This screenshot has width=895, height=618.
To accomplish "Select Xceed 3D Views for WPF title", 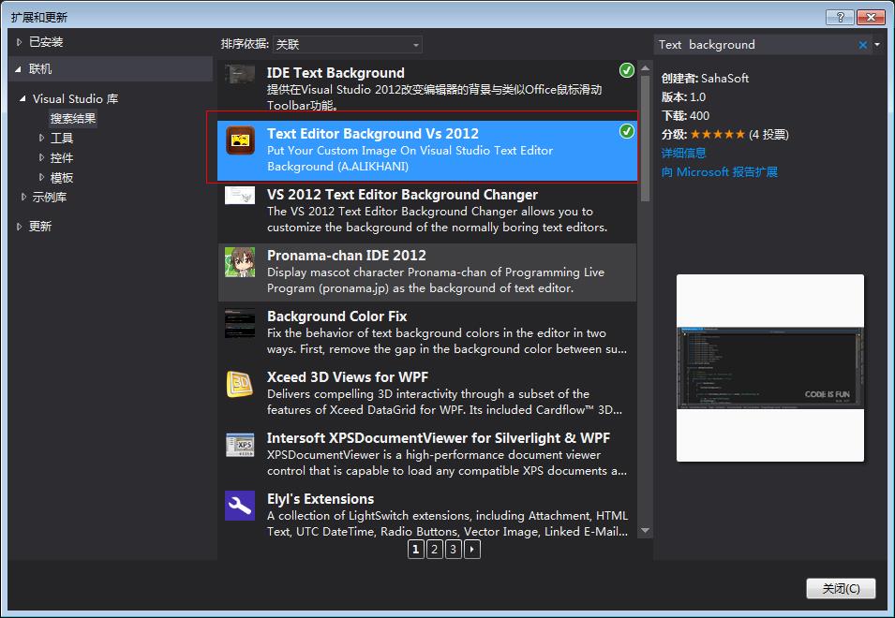I will [x=348, y=377].
